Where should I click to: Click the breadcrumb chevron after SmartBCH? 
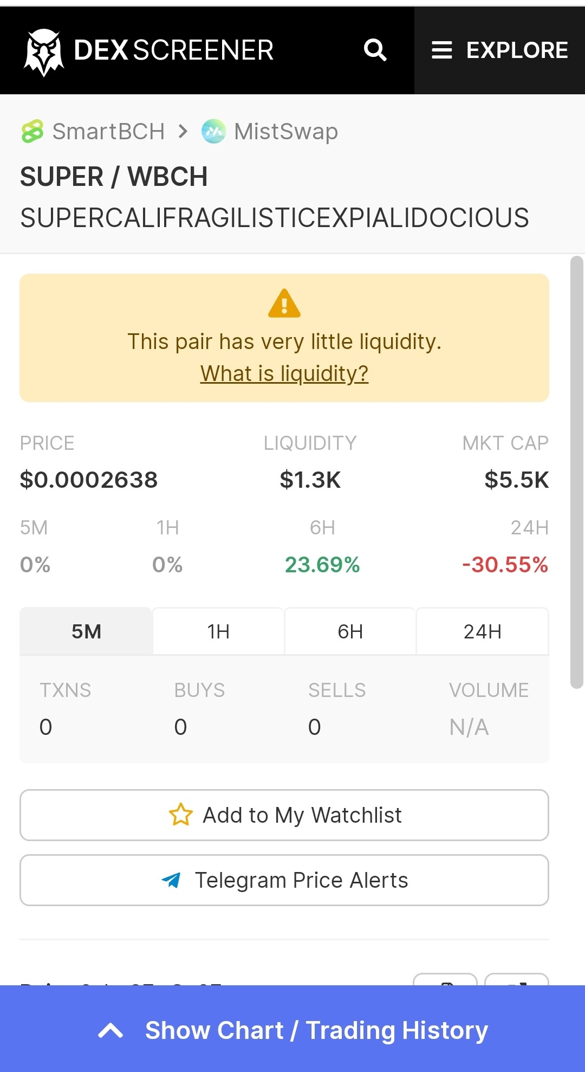(x=183, y=132)
